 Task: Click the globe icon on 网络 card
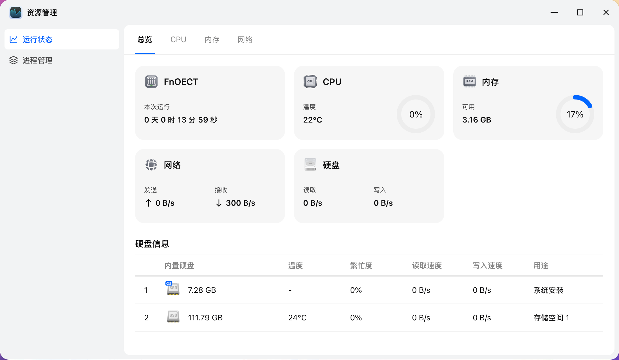pyautogui.click(x=151, y=165)
